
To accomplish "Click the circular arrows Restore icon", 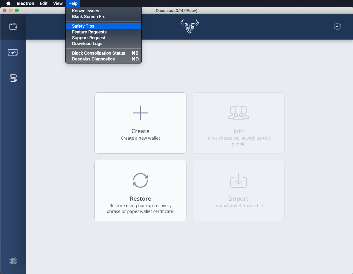I will coord(140,180).
